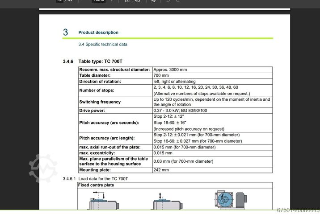This screenshot has width=320, height=214.
Task: Click the 'Approx. 3000 mm' table cell
Action: pyautogui.click(x=170, y=70)
